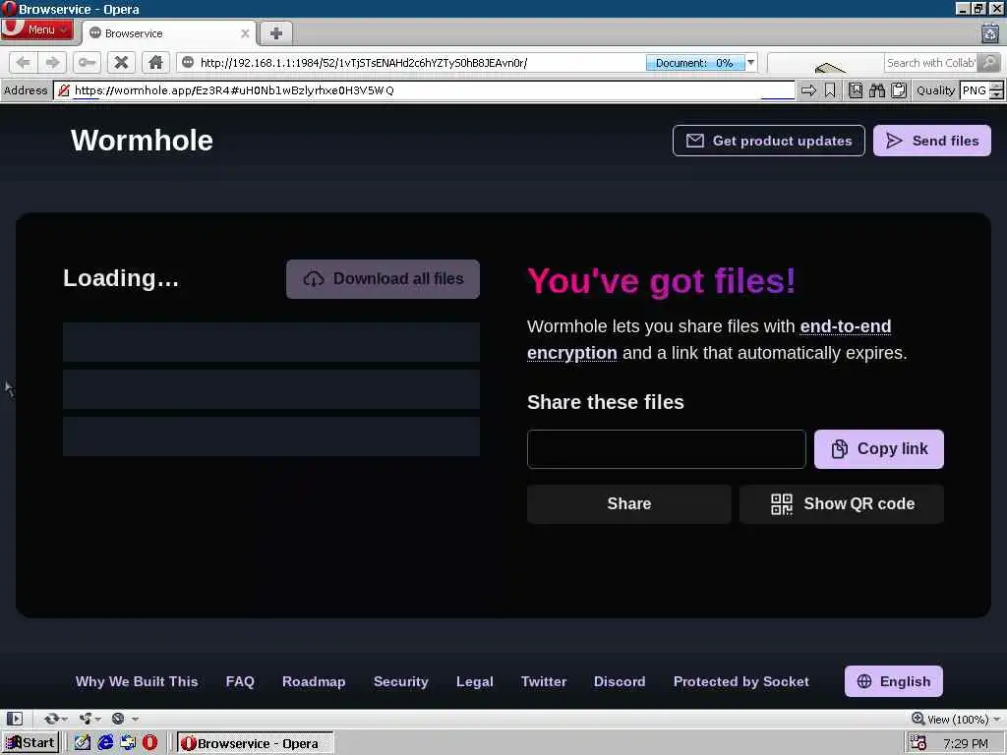This screenshot has height=755, width=1007.
Task: Open the Opera Link sync dropdown
Action: click(55, 719)
